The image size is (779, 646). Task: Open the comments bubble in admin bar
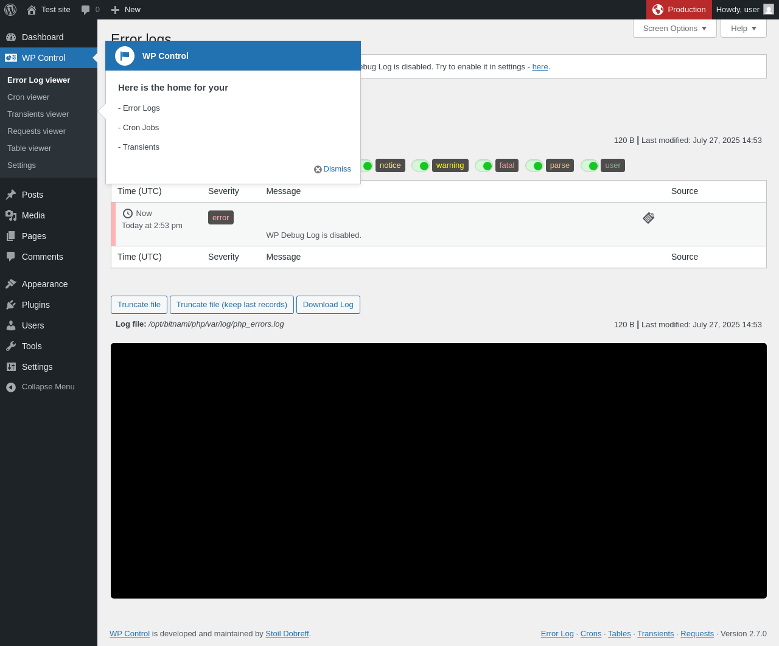tap(90, 10)
